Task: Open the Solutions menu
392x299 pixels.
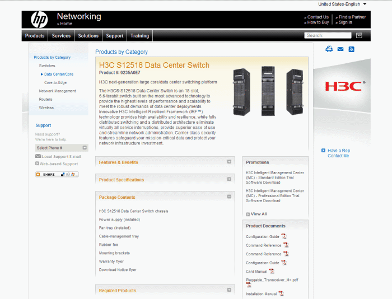Action: [x=88, y=36]
